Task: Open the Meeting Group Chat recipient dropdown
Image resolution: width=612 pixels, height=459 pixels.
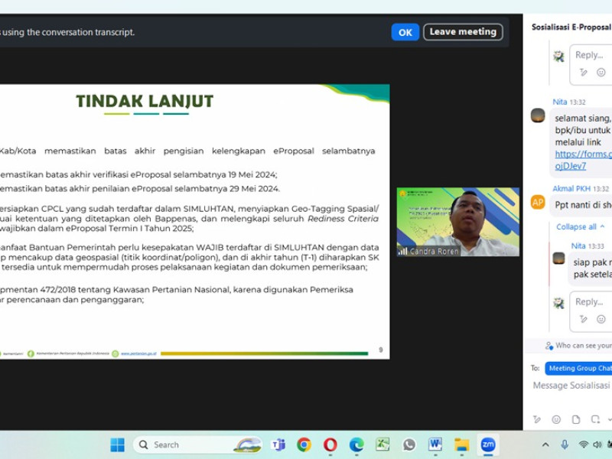Action: (x=579, y=368)
